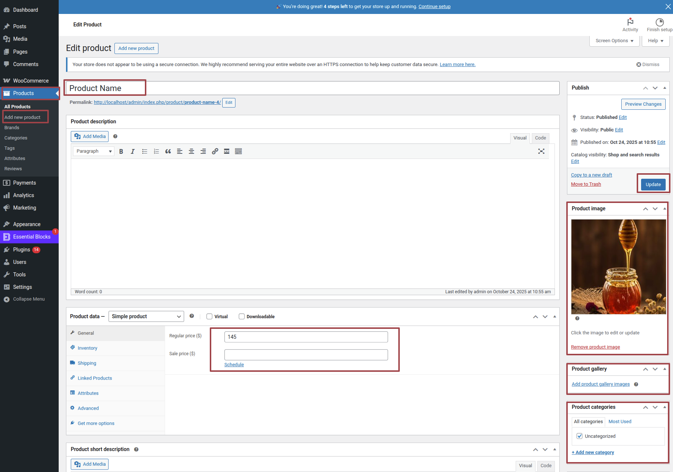Toggle bold formatting in description editor
The image size is (673, 472).
pyautogui.click(x=121, y=151)
